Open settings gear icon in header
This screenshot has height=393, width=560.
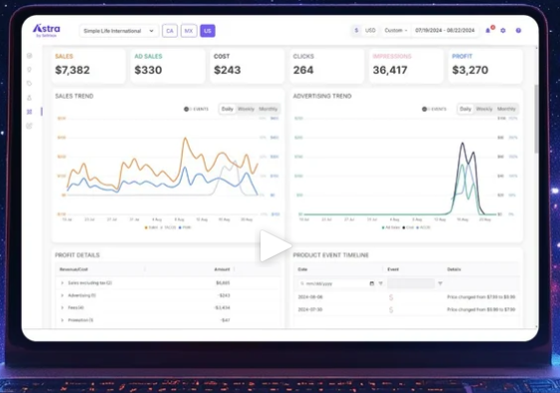[503, 31]
